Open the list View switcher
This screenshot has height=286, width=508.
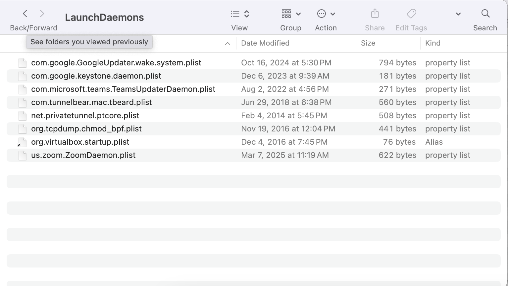coord(239,14)
